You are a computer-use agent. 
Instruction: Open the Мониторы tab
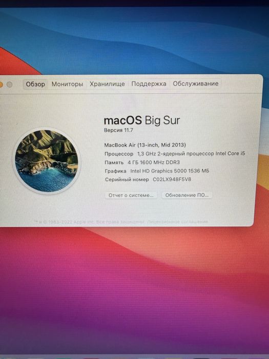pos(67,84)
